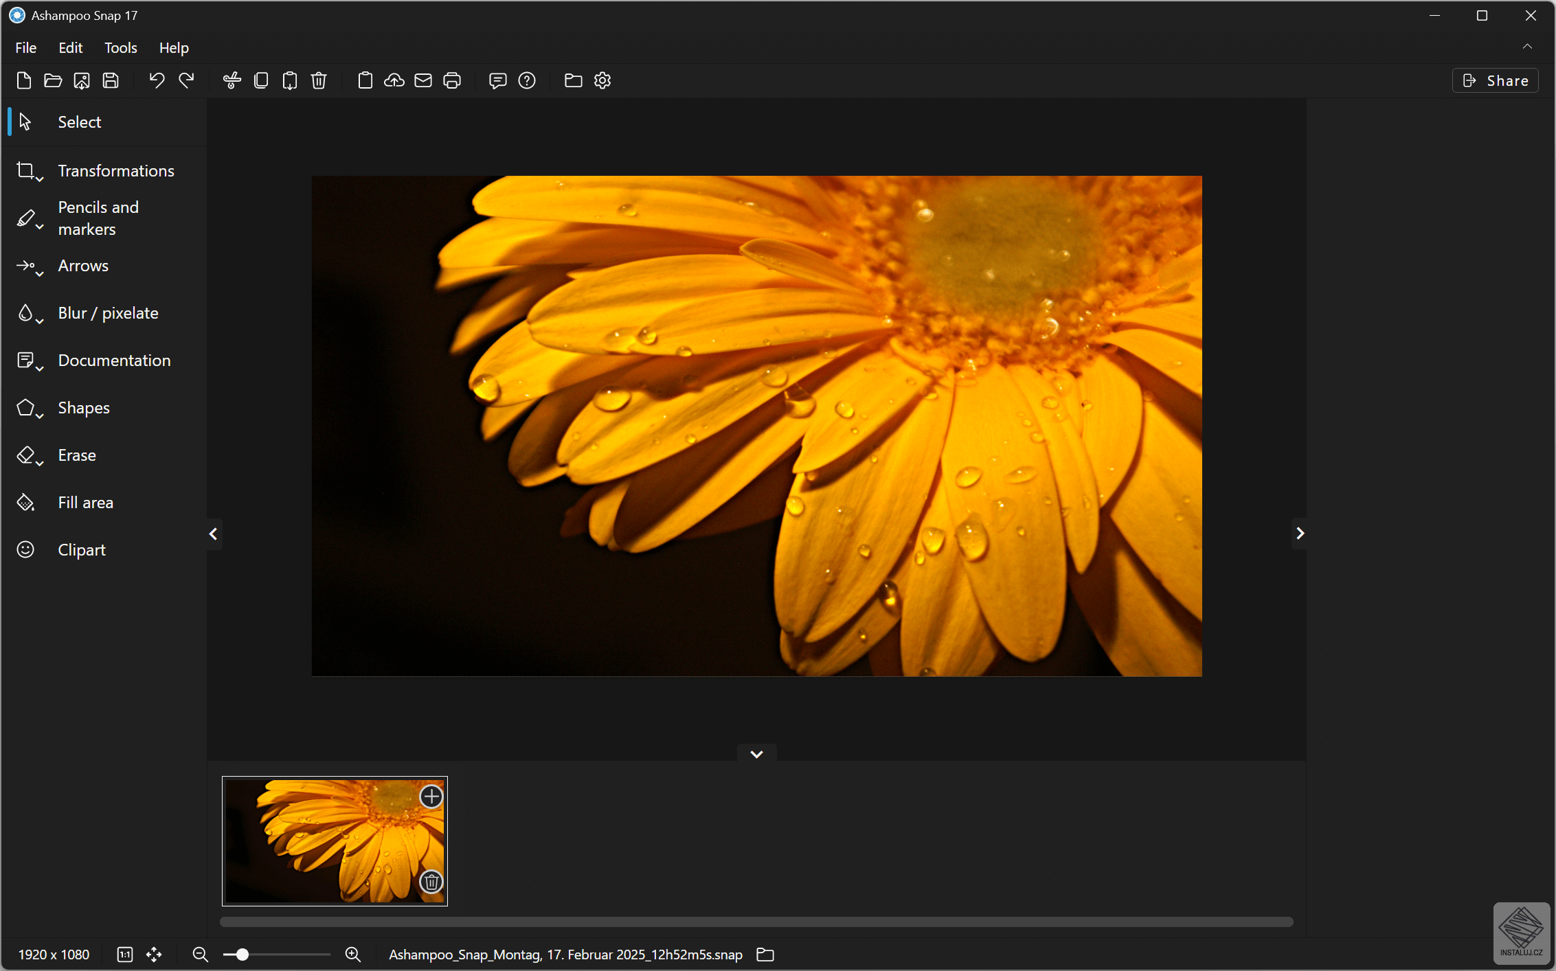Toggle fit-to-window view icon
Image resolution: width=1556 pixels, height=971 pixels.
pos(154,955)
